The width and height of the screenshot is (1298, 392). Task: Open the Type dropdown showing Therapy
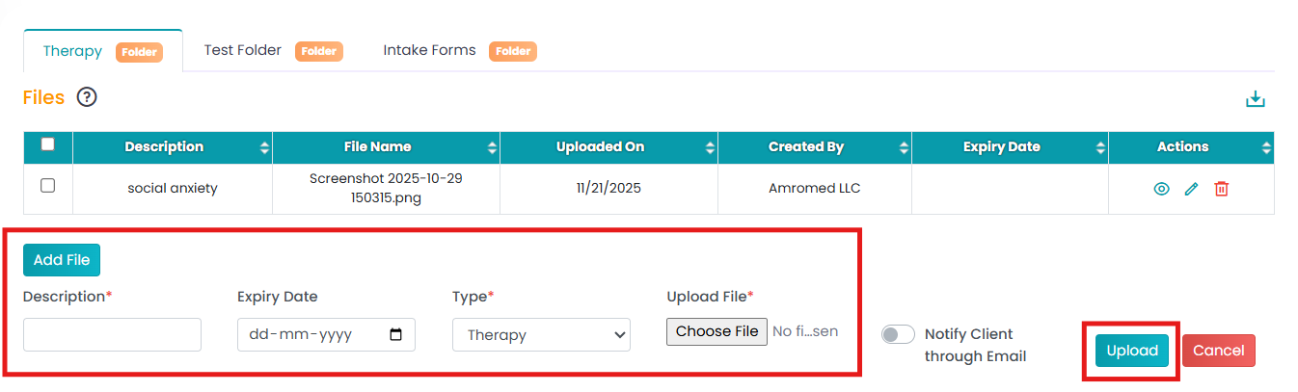tap(541, 335)
